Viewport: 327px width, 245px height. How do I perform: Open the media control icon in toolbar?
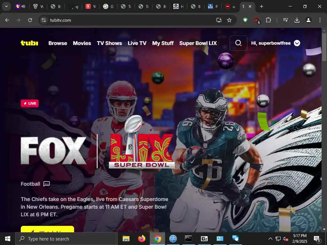285,20
